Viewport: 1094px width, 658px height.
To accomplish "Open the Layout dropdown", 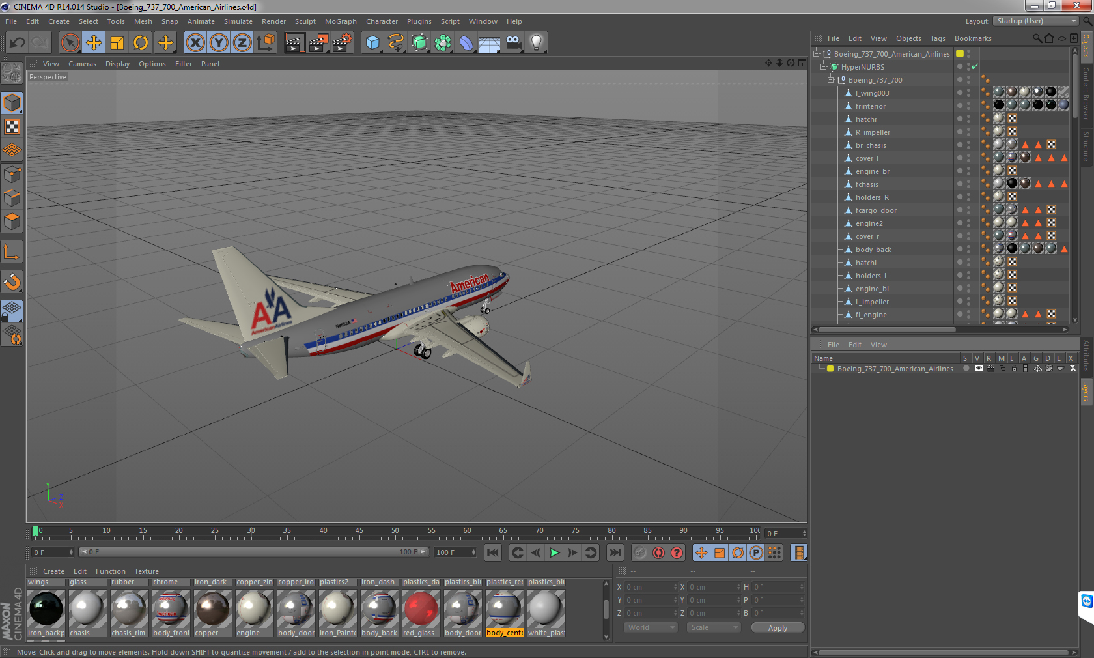I will 1036,21.
